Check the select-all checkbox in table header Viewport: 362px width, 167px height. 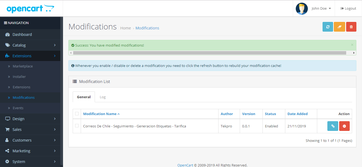coord(77,114)
